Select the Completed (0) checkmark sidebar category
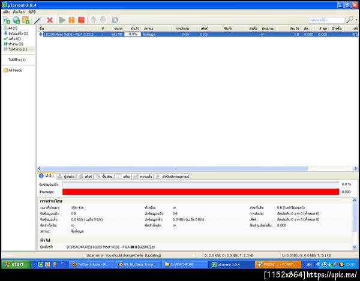This screenshot has height=281, width=360. [x=12, y=39]
